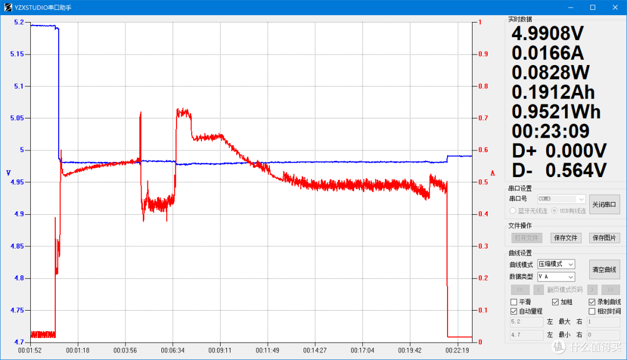627x360 pixels.
Task: Toggle the 录制曲线 record curve checkbox
Action: click(592, 302)
